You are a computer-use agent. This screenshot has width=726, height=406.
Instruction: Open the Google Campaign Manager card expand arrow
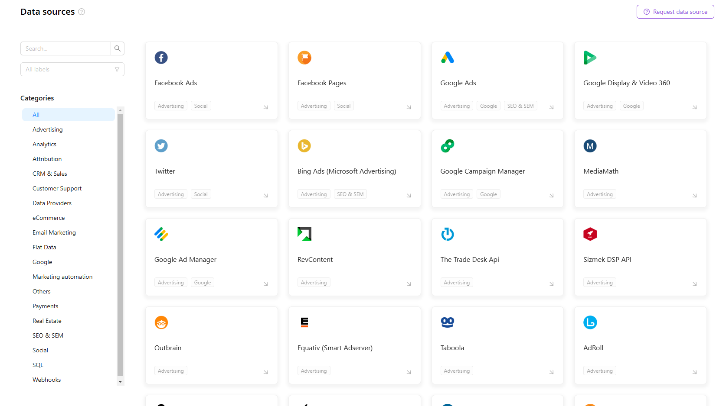551,195
